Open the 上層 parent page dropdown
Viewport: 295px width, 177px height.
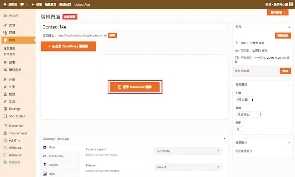(x=245, y=100)
